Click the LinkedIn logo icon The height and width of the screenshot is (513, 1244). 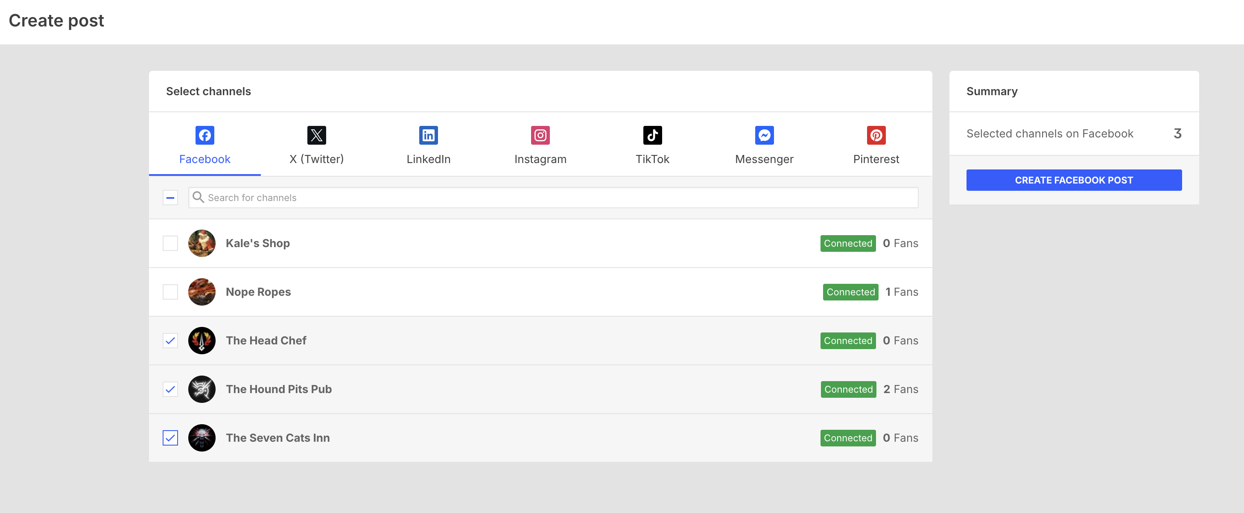pyautogui.click(x=428, y=135)
